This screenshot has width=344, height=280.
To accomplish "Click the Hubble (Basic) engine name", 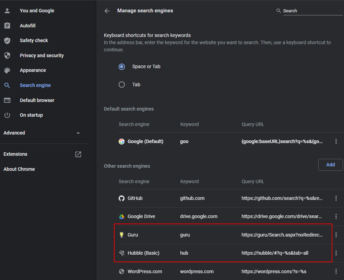I will (x=143, y=253).
